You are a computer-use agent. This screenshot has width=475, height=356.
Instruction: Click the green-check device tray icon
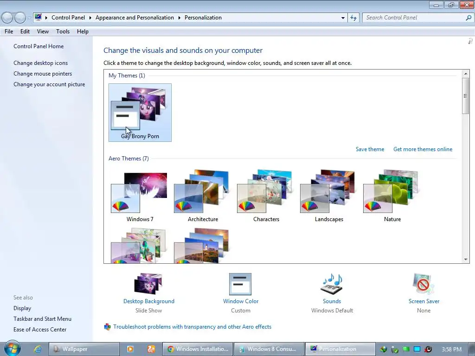click(394, 350)
